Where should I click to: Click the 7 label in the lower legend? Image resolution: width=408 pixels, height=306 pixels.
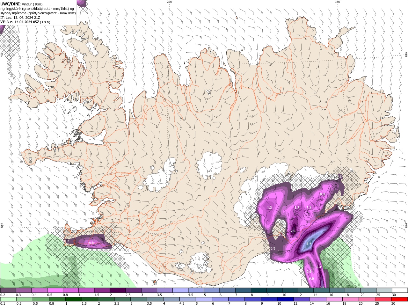pyautogui.click(x=229, y=304)
